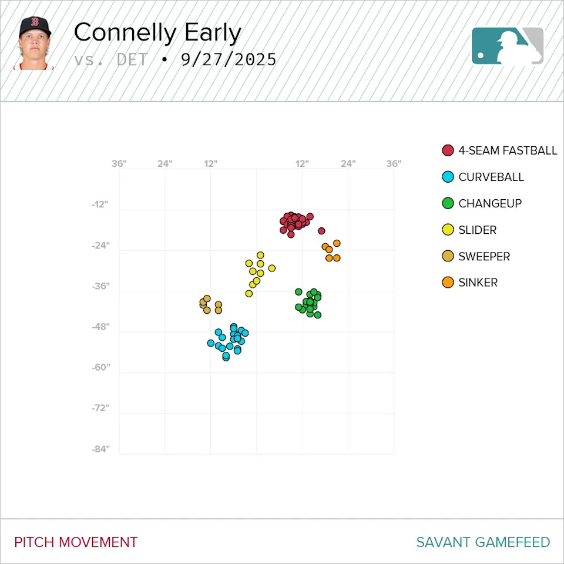Click the -12" vertical axis label
Screen dimensions: 564x564
click(100, 204)
